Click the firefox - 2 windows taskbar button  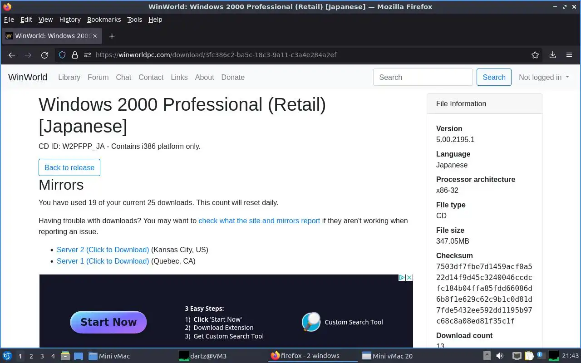click(313, 356)
